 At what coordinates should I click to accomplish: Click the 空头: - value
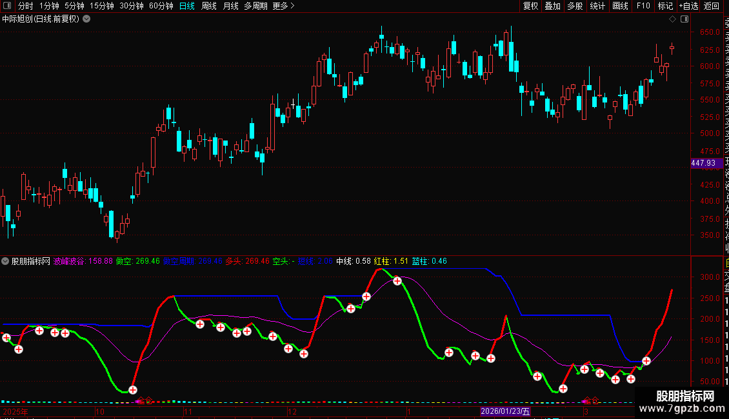point(284,261)
